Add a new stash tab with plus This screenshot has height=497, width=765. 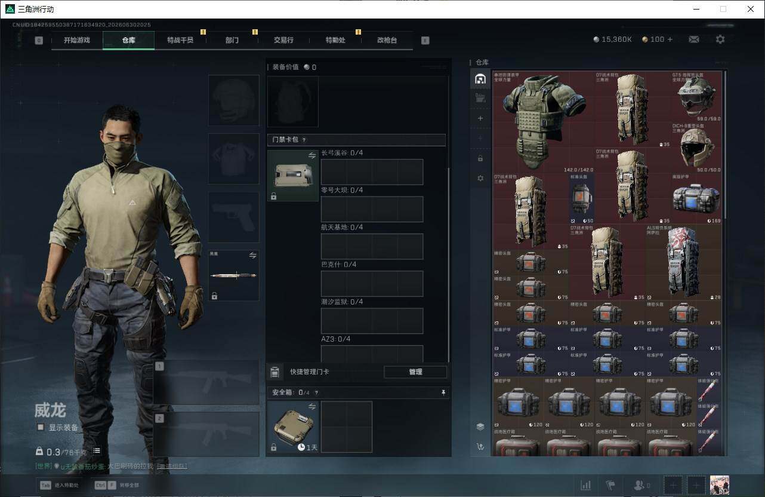(x=480, y=118)
